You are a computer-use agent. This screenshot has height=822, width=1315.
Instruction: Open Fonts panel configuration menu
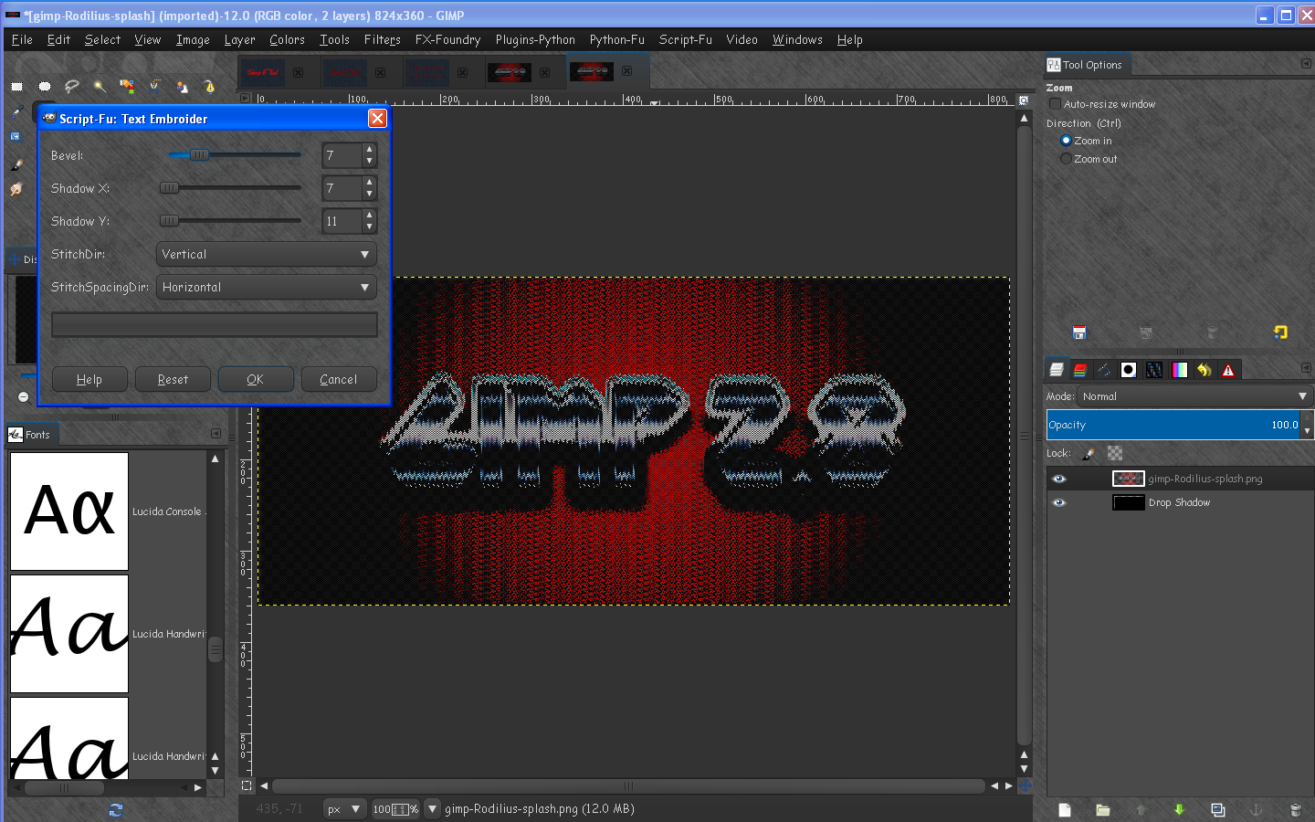(x=216, y=434)
